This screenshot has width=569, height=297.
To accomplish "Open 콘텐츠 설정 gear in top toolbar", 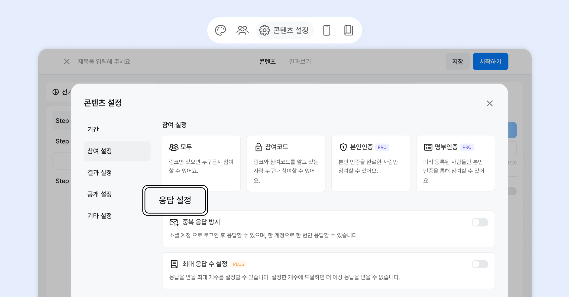I will pos(284,30).
